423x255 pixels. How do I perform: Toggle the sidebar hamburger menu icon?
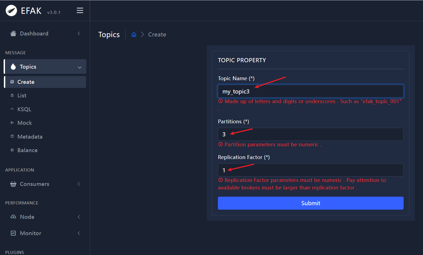click(x=80, y=11)
